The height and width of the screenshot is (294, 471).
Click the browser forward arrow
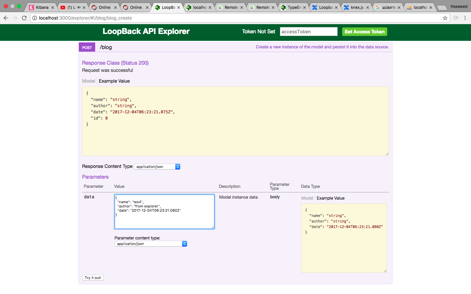(x=15, y=18)
